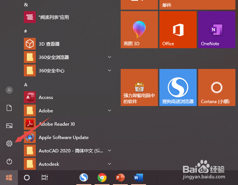Launch the Reading List app icon
The image size is (238, 185).
[x=30, y=17]
